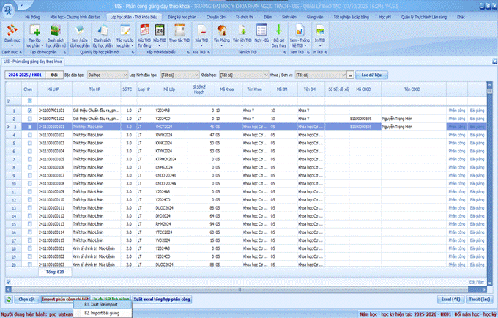Click the Xóa TKB icon

201,31
